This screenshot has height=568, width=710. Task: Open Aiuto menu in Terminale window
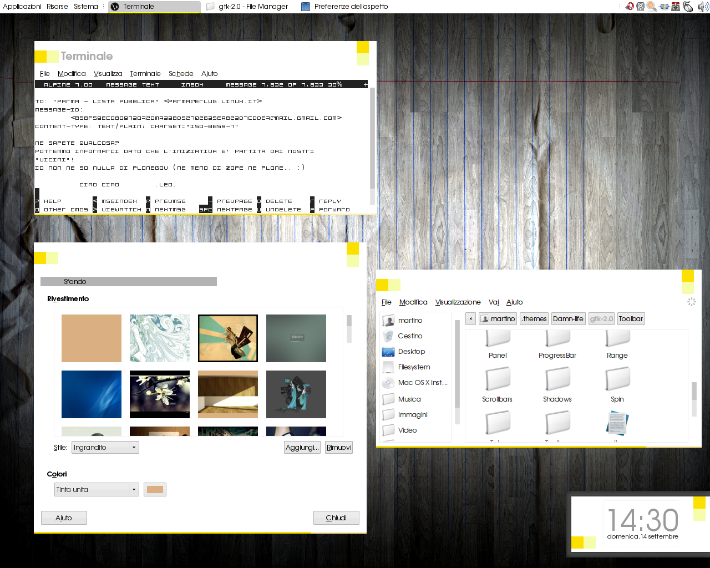[x=209, y=73]
